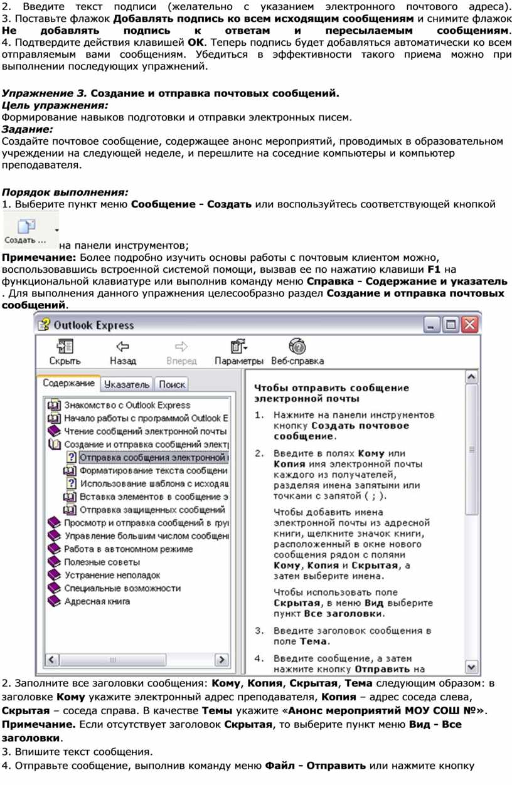Viewport: 512px width, 785px height.
Task: Click the help text up scroll arrow
Action: pyautogui.click(x=471, y=377)
